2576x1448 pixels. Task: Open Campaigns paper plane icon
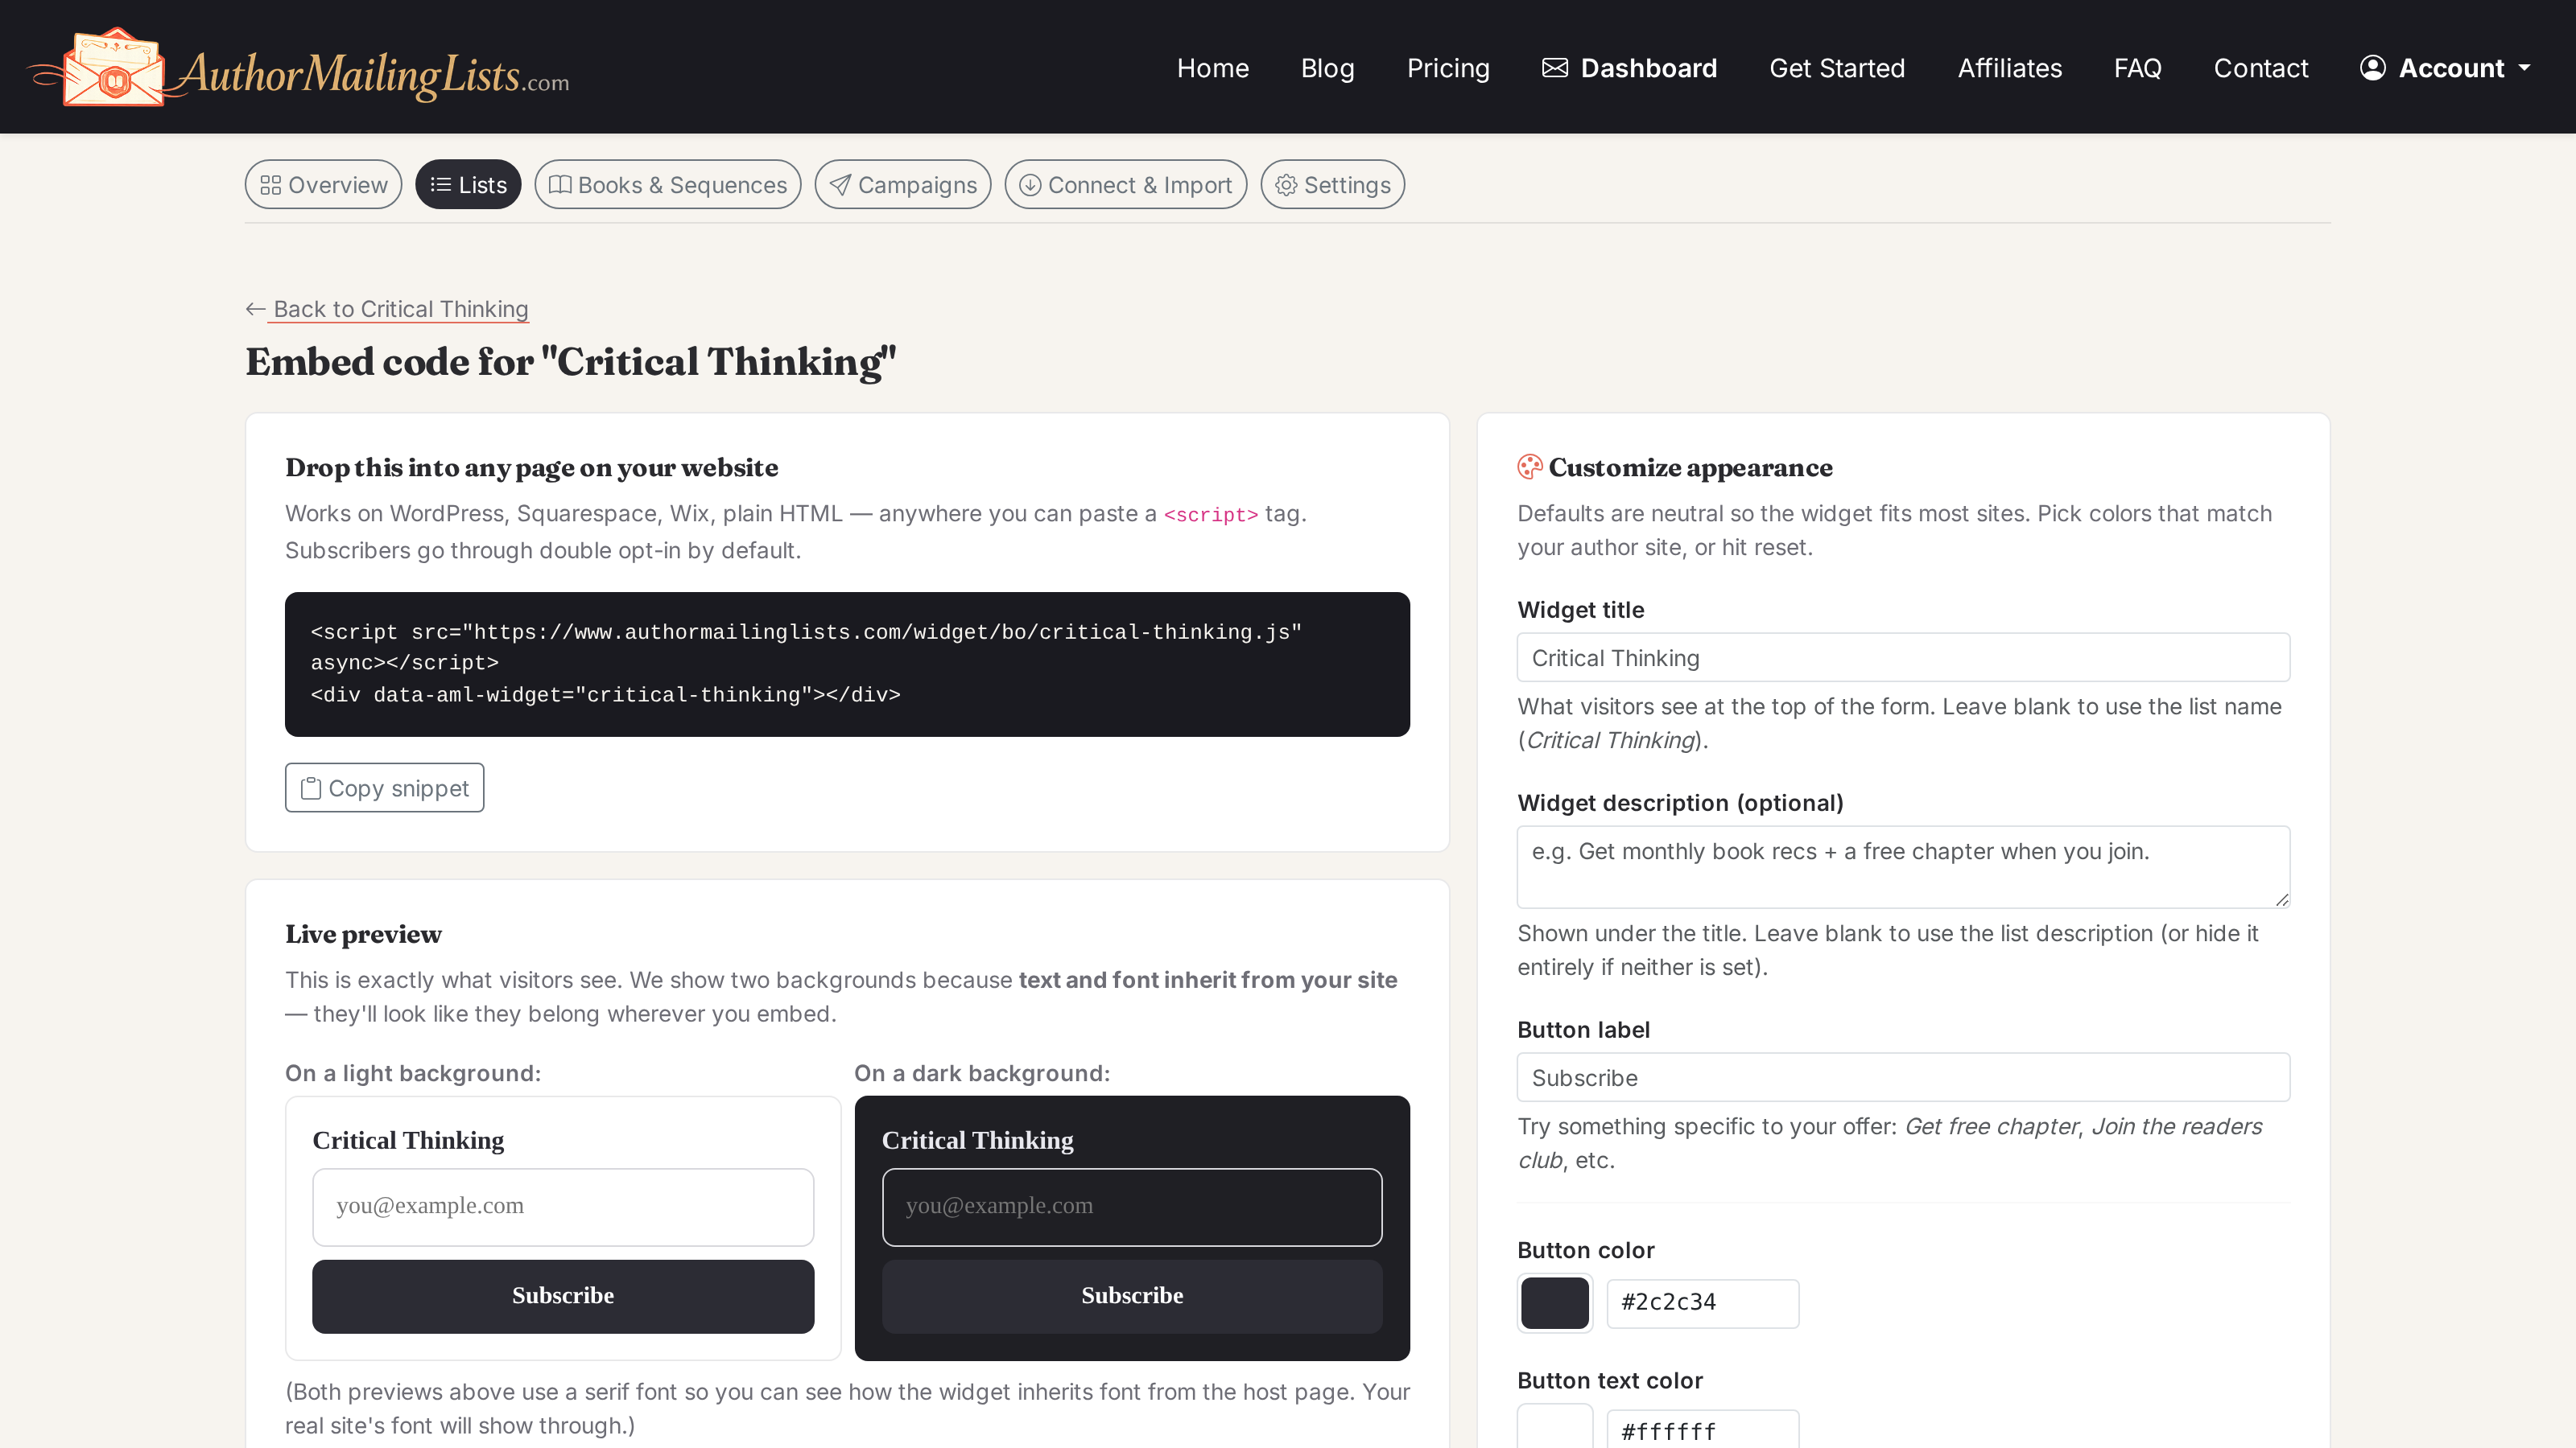(840, 185)
